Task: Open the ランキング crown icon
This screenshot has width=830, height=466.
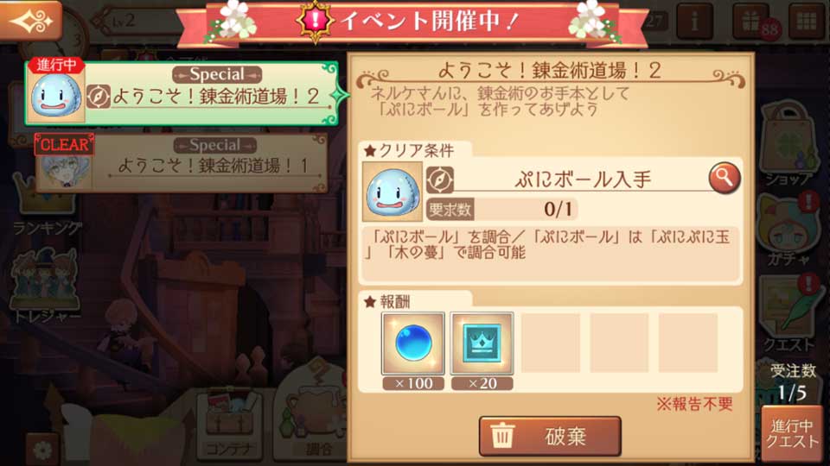Action: (x=47, y=207)
